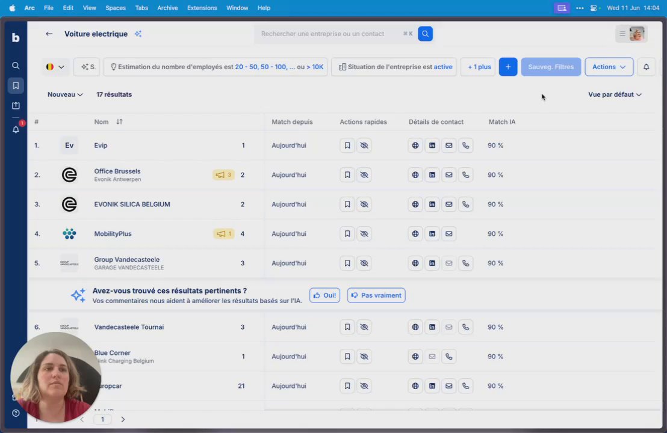Hide Vandecasteele Tournai with eye-slash icon
The image size is (667, 433).
pyautogui.click(x=364, y=327)
